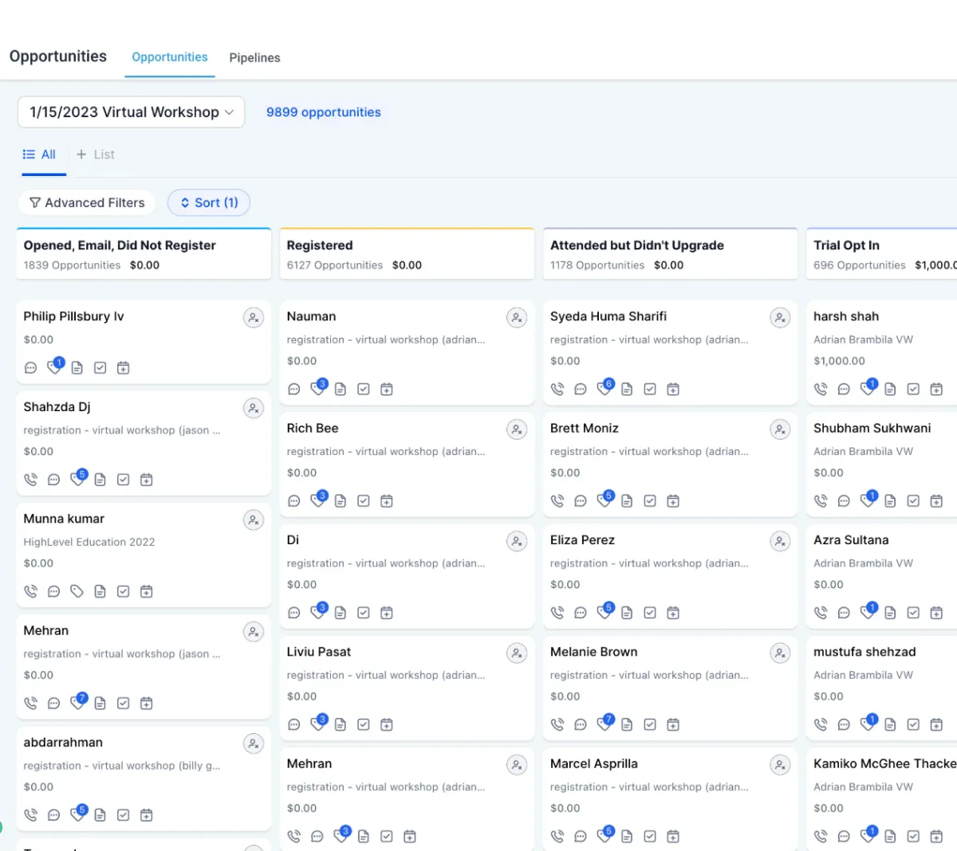The height and width of the screenshot is (851, 957).
Task: Click the tags icon on Munna kumar card
Action: click(x=77, y=591)
